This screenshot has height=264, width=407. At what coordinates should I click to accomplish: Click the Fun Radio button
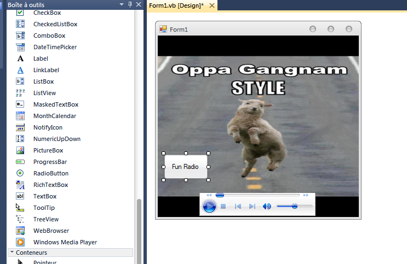click(186, 167)
